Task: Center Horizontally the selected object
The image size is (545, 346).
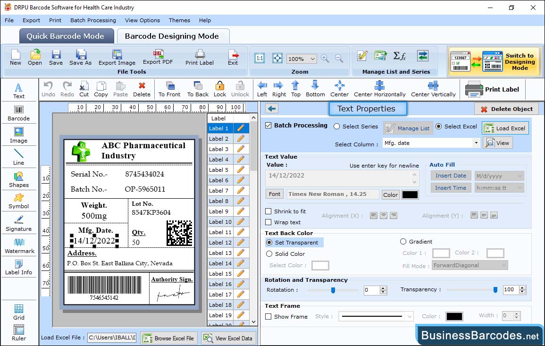Action: [x=379, y=89]
